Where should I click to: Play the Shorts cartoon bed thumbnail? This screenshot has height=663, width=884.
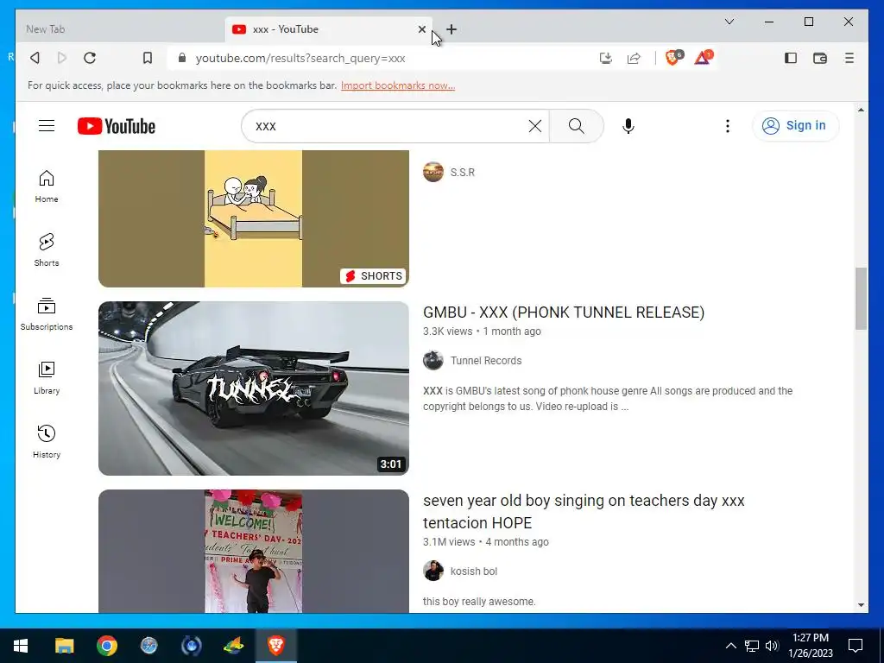pos(254,218)
